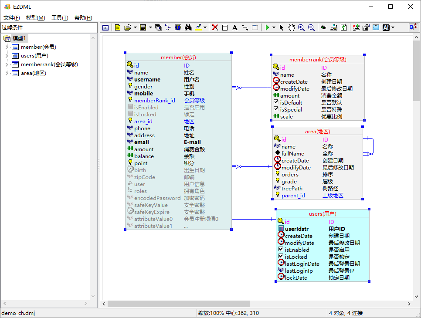Screen dimensions: 421x318
Task: Toggle the isEnabled checkbox in users table
Action: tap(281, 250)
